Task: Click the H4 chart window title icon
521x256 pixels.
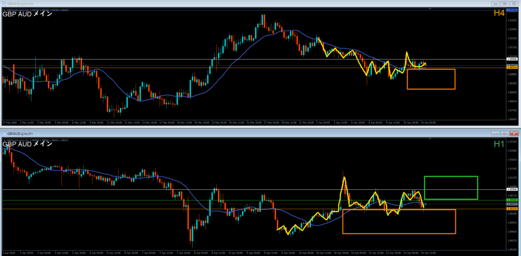Action: click(3, 4)
